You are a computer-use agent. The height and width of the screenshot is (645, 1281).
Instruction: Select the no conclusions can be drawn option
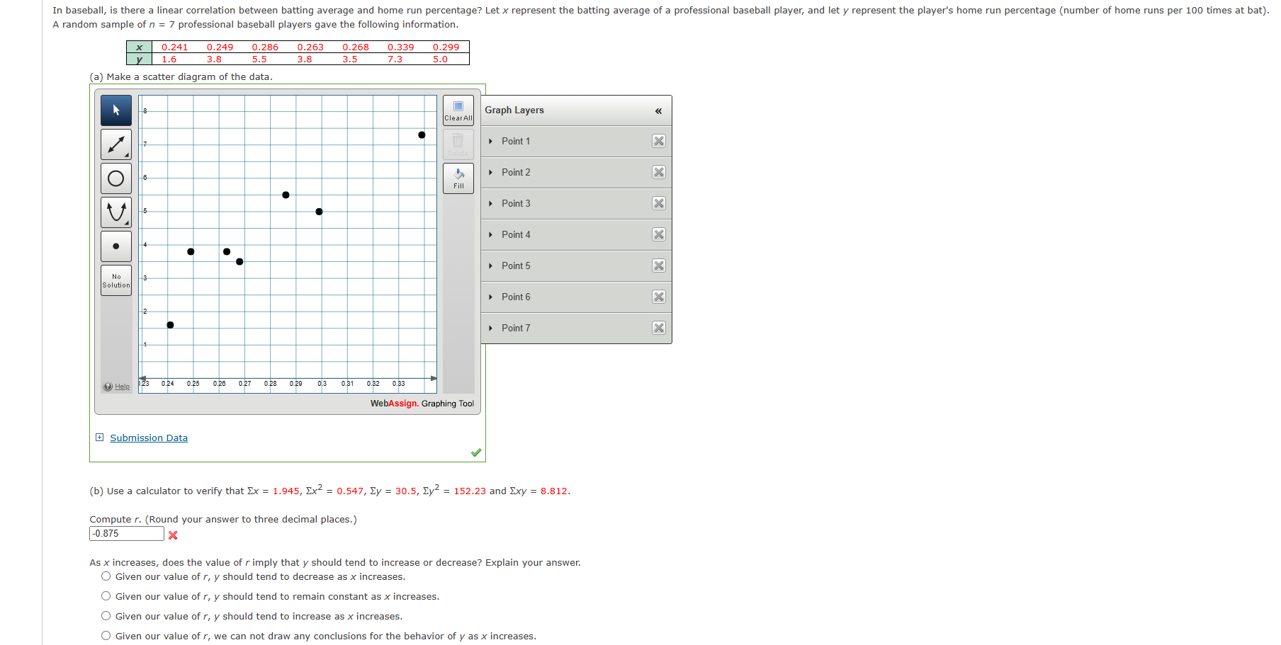(x=105, y=635)
